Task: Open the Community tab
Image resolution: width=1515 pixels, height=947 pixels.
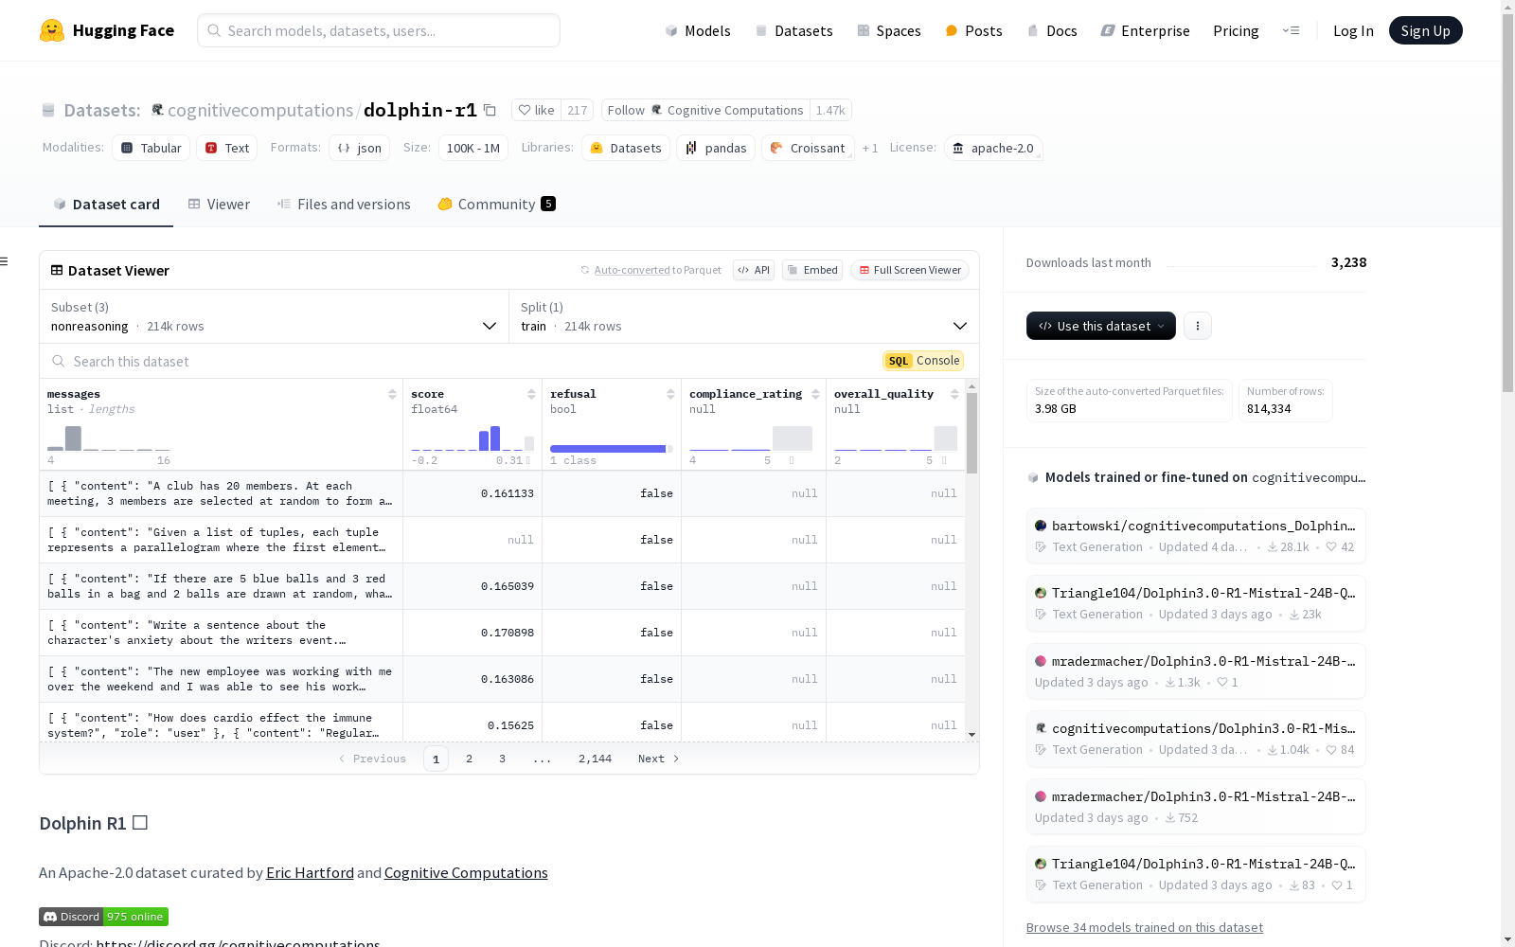Action: coord(497,204)
